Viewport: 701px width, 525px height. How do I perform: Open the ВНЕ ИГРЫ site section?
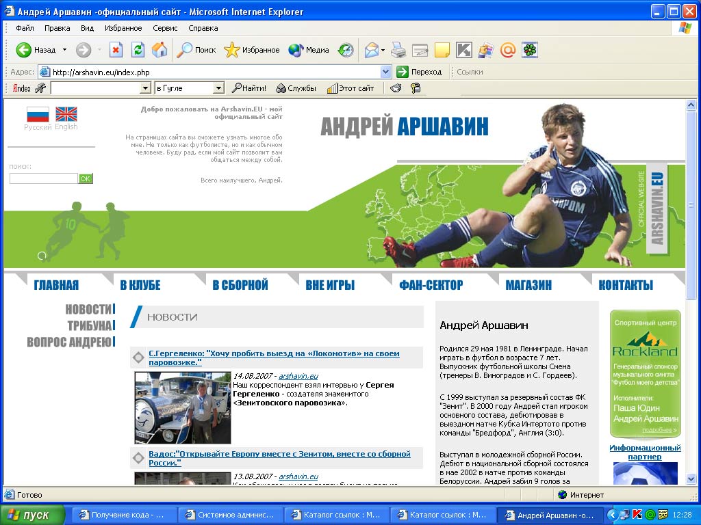330,285
